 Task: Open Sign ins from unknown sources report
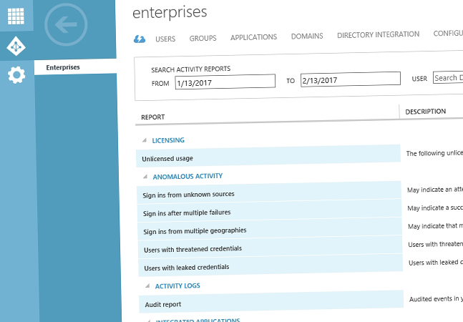click(188, 194)
